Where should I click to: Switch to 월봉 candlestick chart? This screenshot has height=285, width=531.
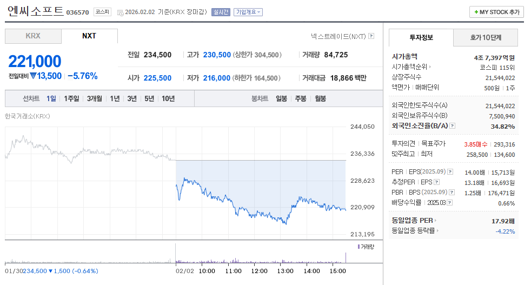pyautogui.click(x=320, y=98)
